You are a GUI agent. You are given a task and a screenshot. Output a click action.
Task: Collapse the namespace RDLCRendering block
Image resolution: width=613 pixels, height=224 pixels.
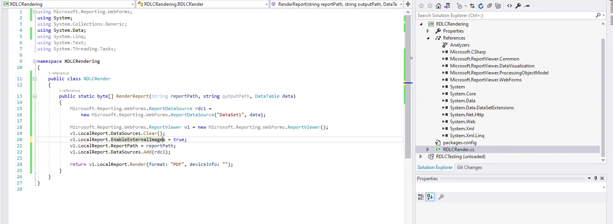click(35, 61)
